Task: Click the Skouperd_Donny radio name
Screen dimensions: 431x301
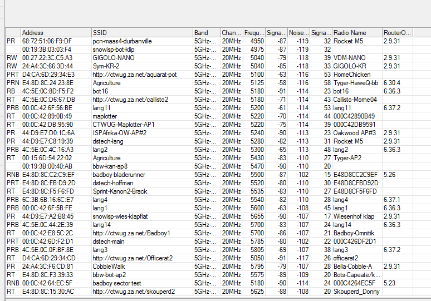Action: tap(355, 292)
